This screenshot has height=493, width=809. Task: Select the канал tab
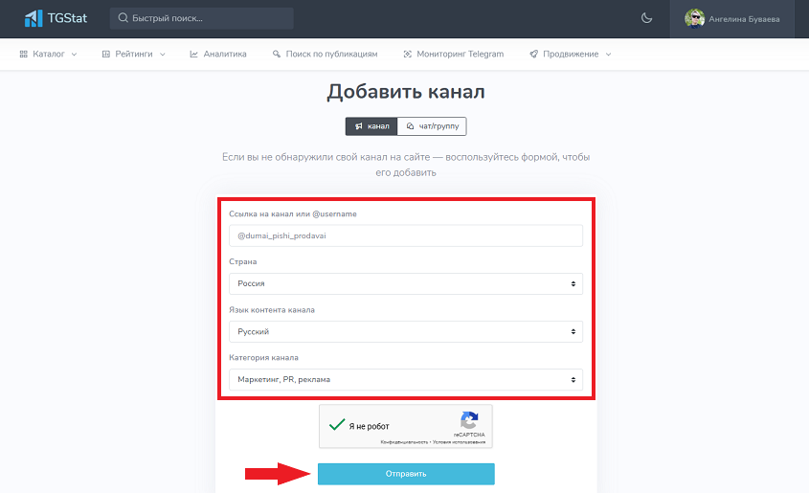[371, 126]
